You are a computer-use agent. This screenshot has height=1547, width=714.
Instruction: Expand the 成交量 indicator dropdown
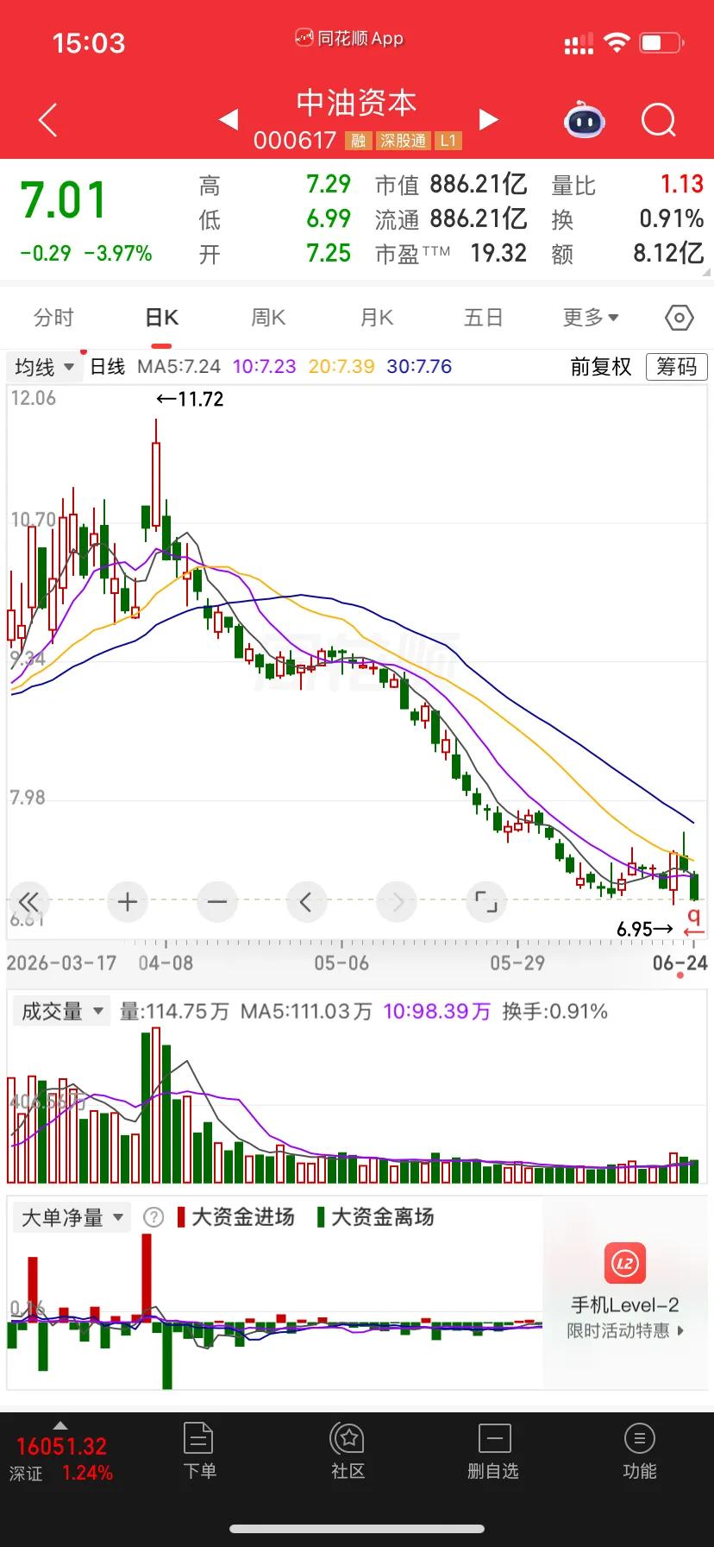coord(61,1011)
